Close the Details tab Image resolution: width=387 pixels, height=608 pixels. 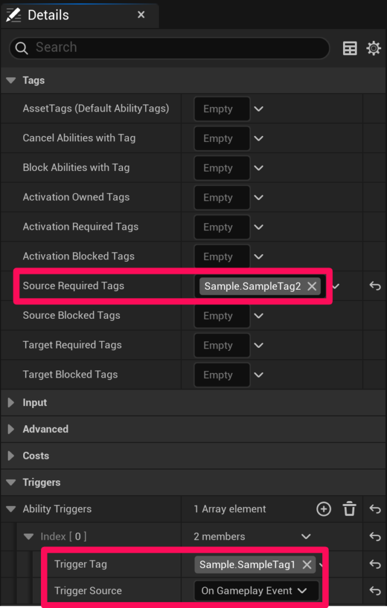pyautogui.click(x=141, y=15)
